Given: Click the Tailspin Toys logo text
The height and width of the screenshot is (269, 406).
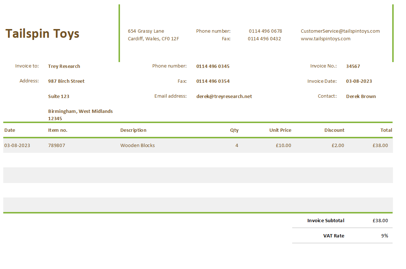Looking at the screenshot, I should 42,33.
